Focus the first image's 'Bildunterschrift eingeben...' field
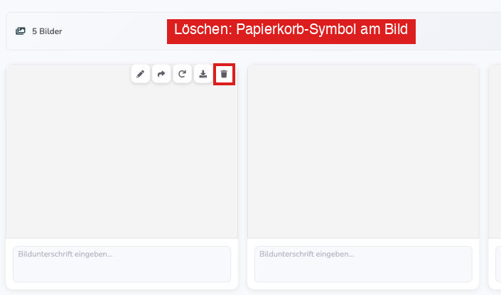The width and height of the screenshot is (501, 295). 122,264
